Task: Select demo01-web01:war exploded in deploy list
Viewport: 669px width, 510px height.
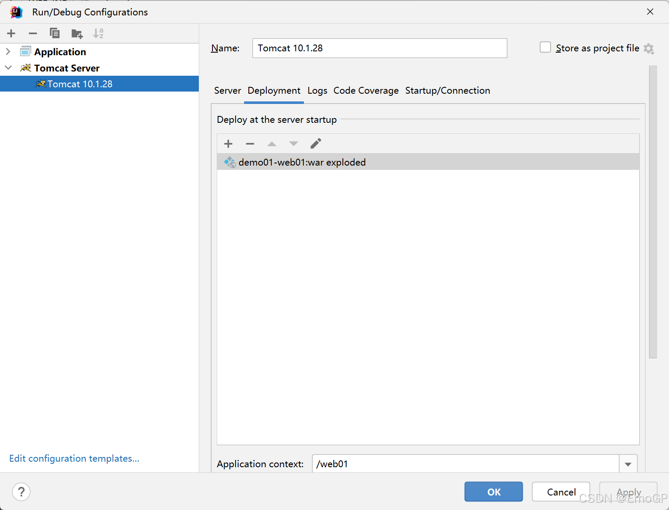Action: pyautogui.click(x=428, y=162)
